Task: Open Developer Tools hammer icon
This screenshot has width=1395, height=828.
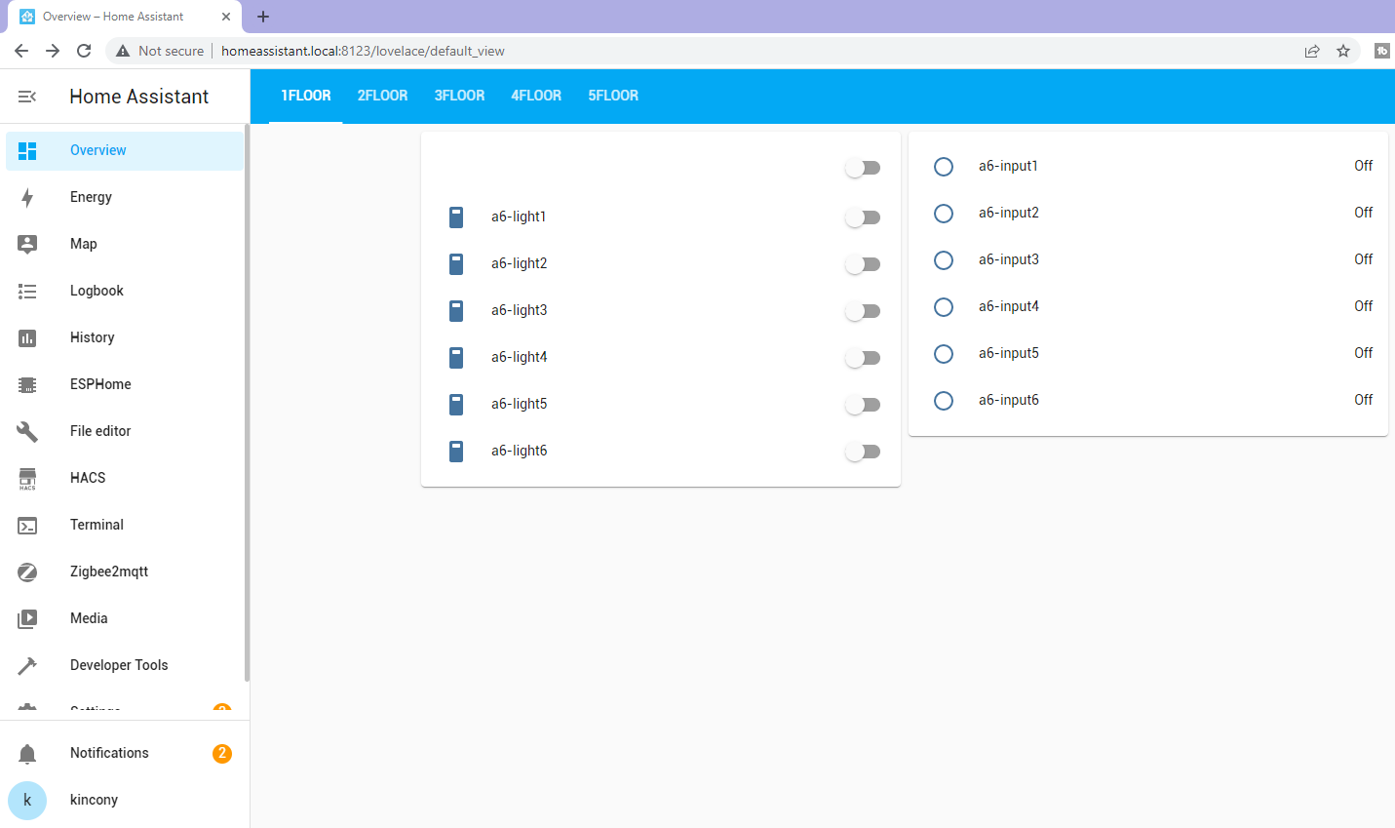Action: tap(27, 665)
